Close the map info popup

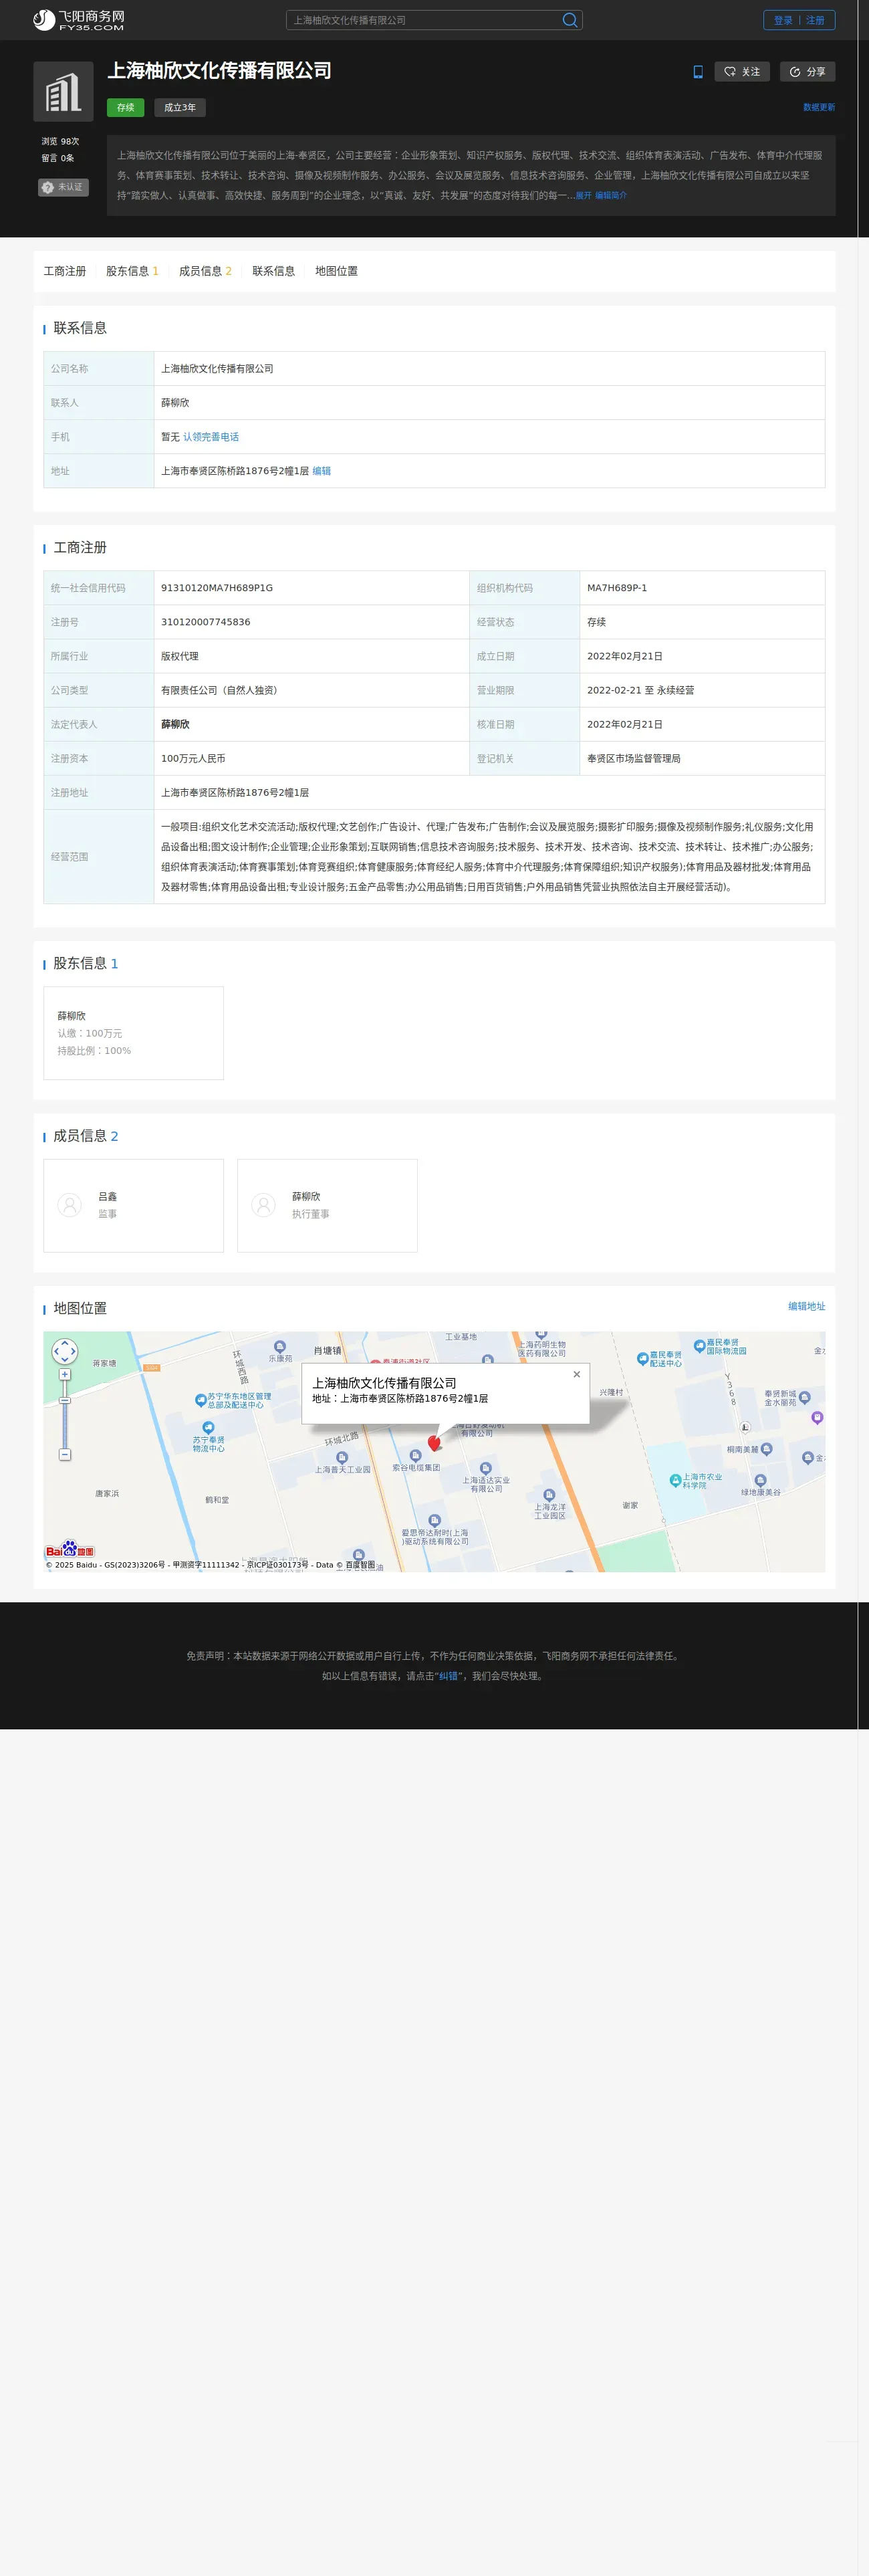[576, 1374]
